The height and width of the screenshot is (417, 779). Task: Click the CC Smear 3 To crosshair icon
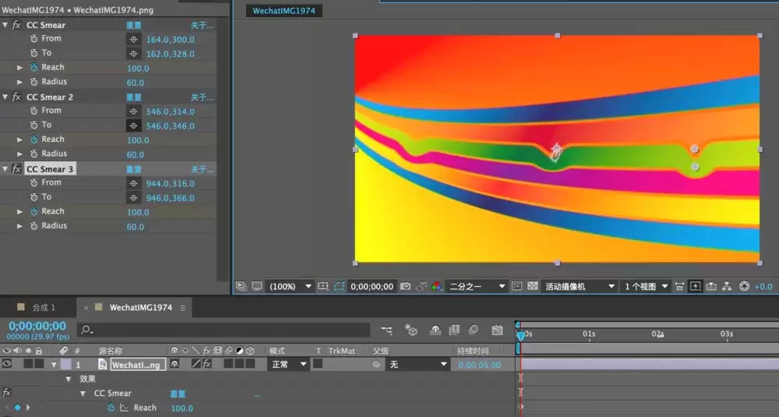pos(133,198)
